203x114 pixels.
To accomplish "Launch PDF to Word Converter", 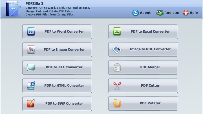I will click(57, 32).
